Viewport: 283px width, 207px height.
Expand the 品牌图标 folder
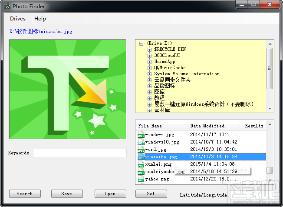(149, 86)
